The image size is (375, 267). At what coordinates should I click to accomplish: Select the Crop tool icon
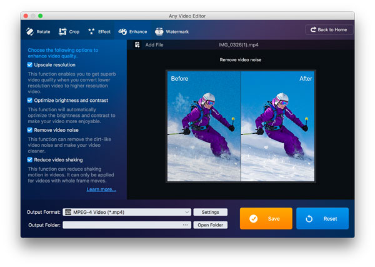[62, 31]
